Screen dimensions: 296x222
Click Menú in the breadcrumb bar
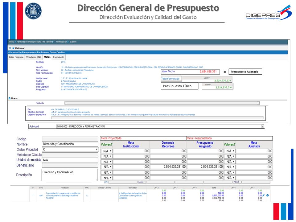click(11, 42)
